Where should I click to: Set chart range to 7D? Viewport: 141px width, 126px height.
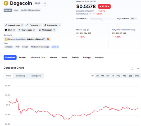point(97,76)
